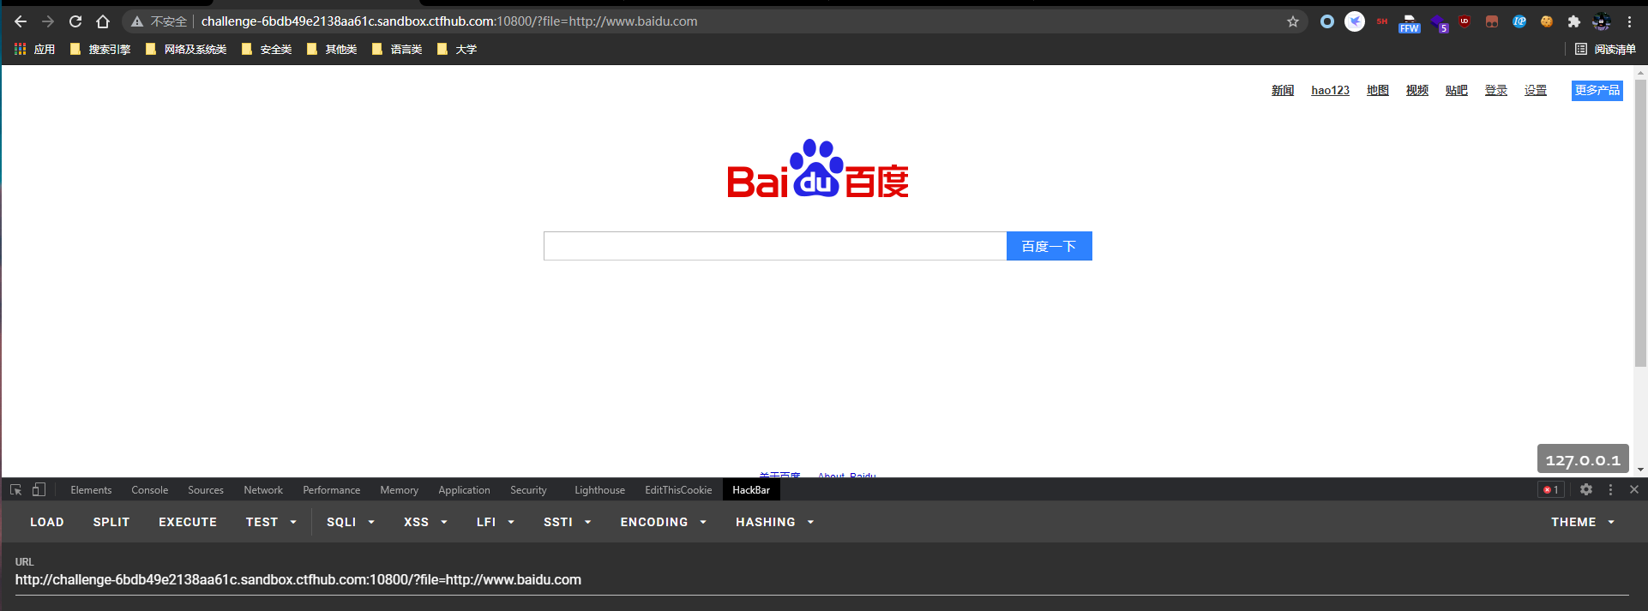The width and height of the screenshot is (1648, 611).
Task: Switch to the Security tab
Action: [528, 490]
